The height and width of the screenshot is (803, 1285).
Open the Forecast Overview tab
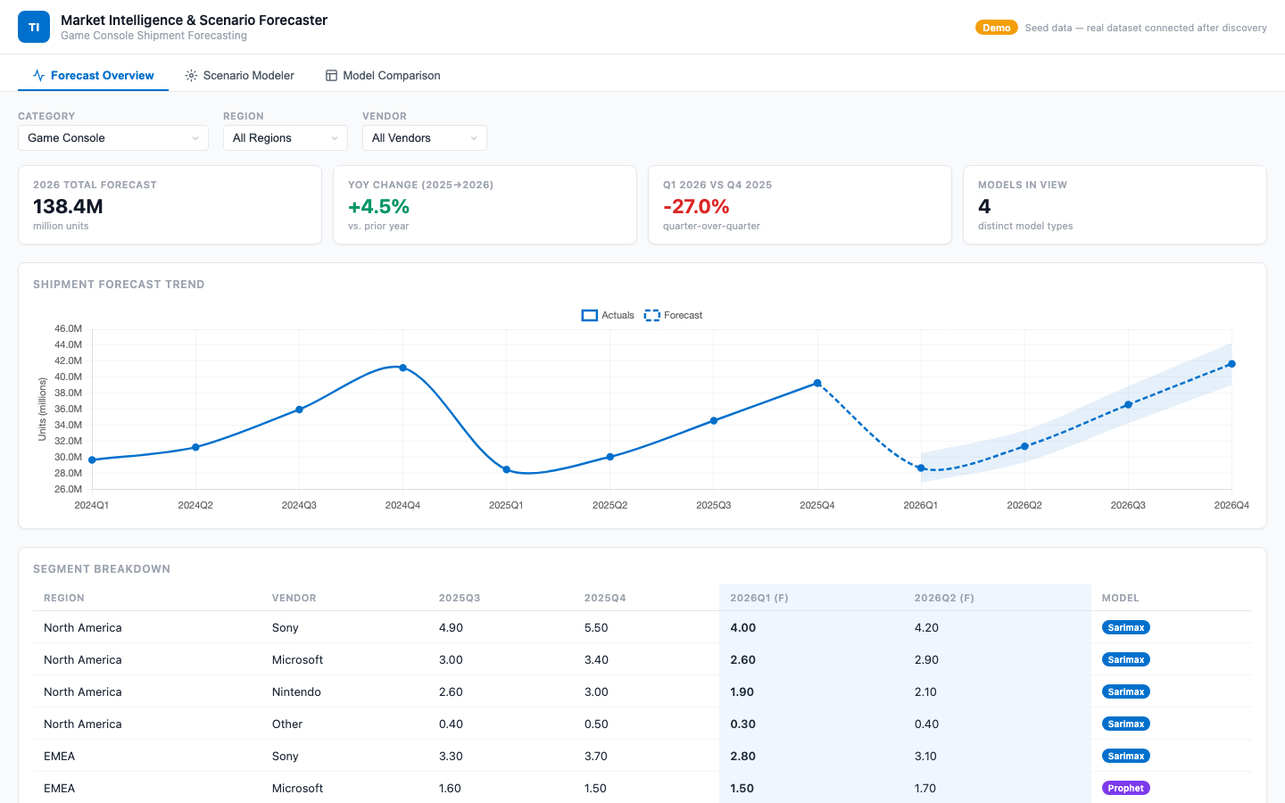click(x=94, y=76)
